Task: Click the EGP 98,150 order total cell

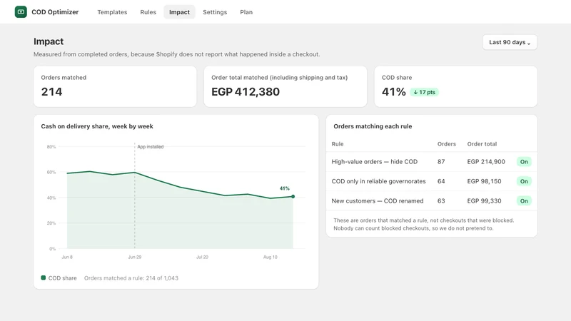Action: click(x=485, y=181)
